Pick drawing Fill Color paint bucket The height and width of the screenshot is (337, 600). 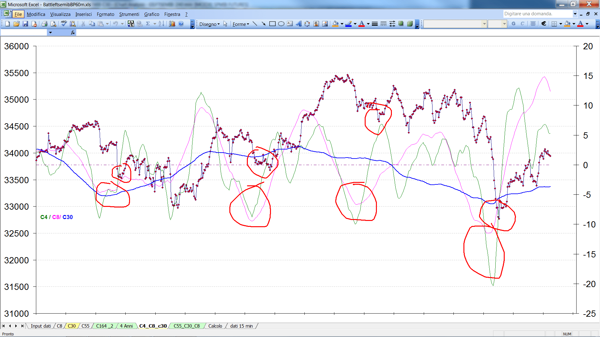point(335,24)
